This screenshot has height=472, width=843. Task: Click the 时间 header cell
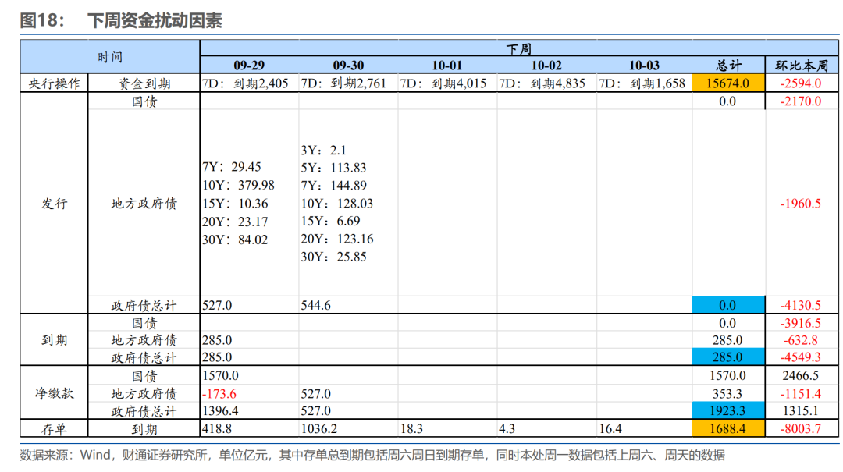pyautogui.click(x=110, y=57)
